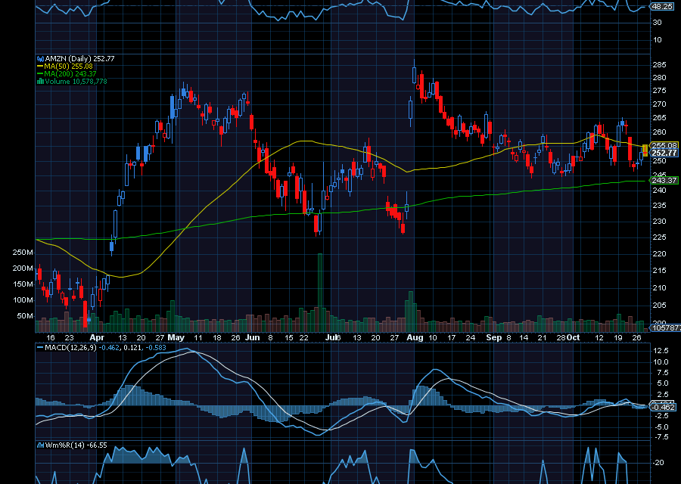681x484 pixels.
Task: Click the May month label on date axis
Action: (x=176, y=338)
